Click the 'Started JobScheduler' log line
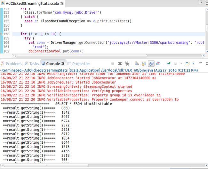The height and width of the screenshot is (169, 208). coord(58,82)
